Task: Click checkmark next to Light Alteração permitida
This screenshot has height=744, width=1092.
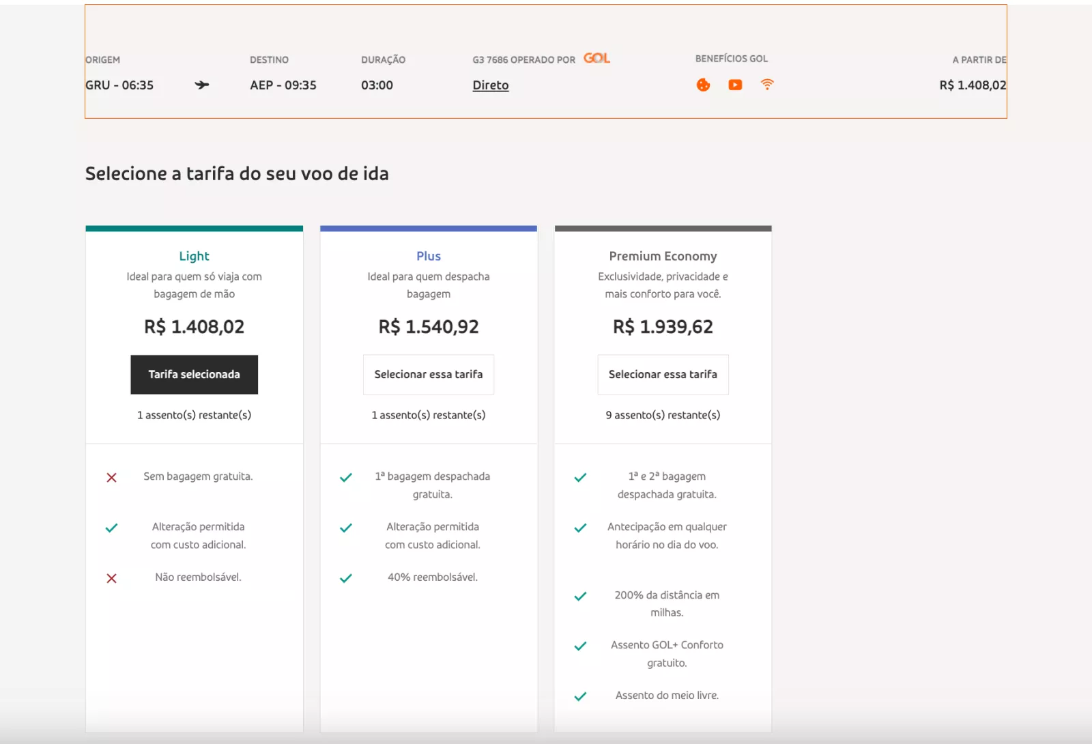Action: pyautogui.click(x=112, y=528)
